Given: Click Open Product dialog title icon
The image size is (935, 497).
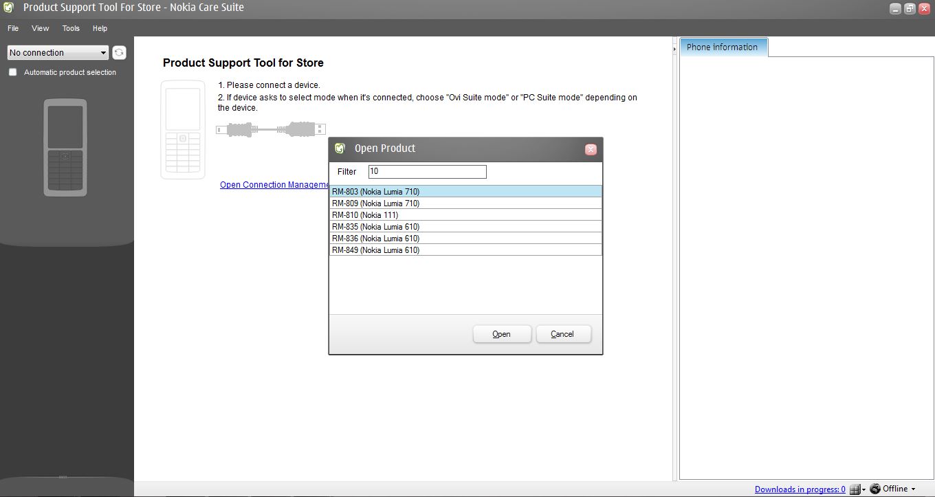Looking at the screenshot, I should tap(340, 148).
